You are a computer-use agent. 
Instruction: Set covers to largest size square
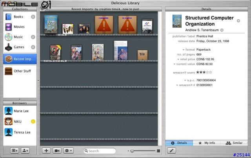[158, 151]
